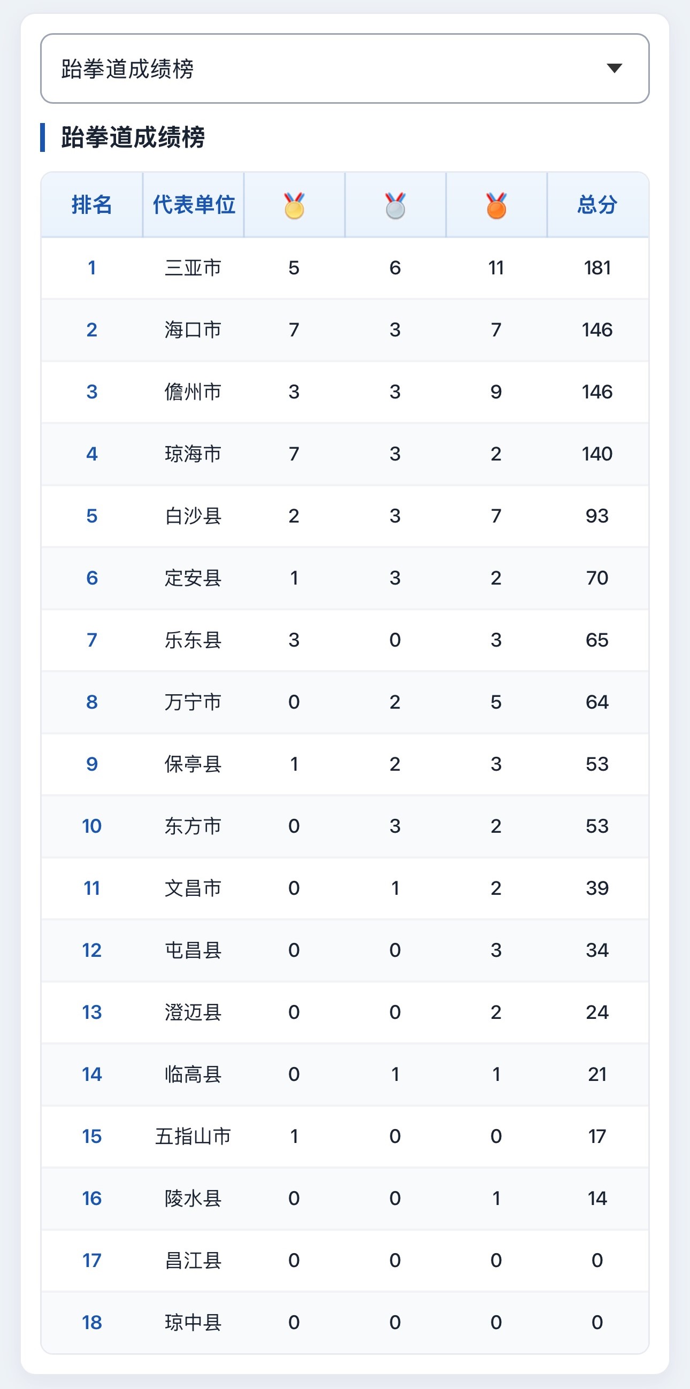The height and width of the screenshot is (1389, 690).
Task: Select the 陵水县 team name
Action: (193, 1199)
